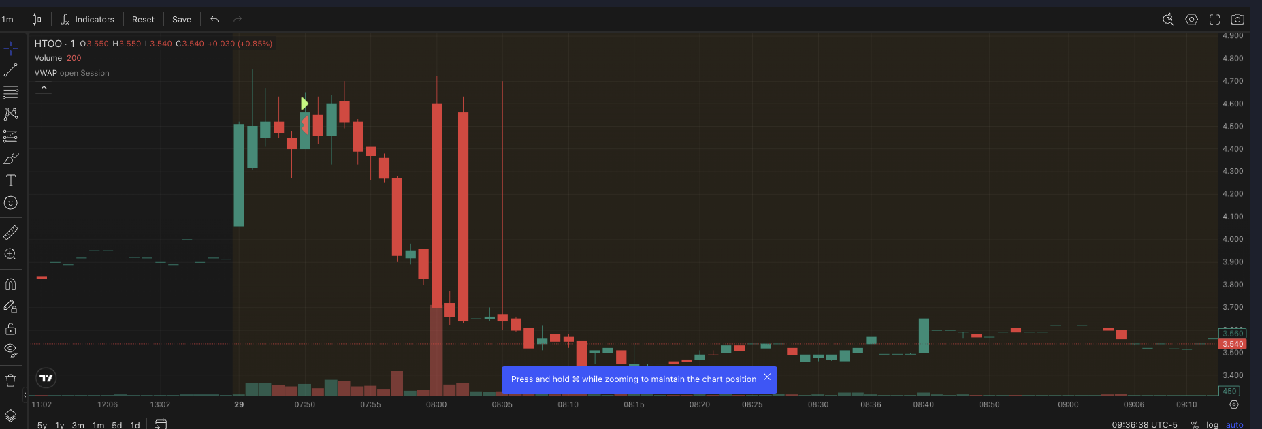The width and height of the screenshot is (1262, 429).
Task: Switch to the 5d time range
Action: 117,425
